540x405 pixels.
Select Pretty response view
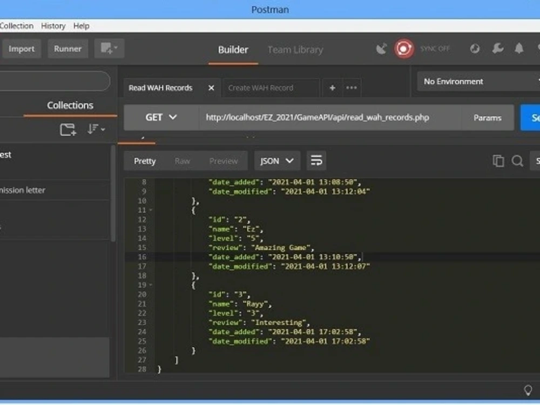[145, 161]
